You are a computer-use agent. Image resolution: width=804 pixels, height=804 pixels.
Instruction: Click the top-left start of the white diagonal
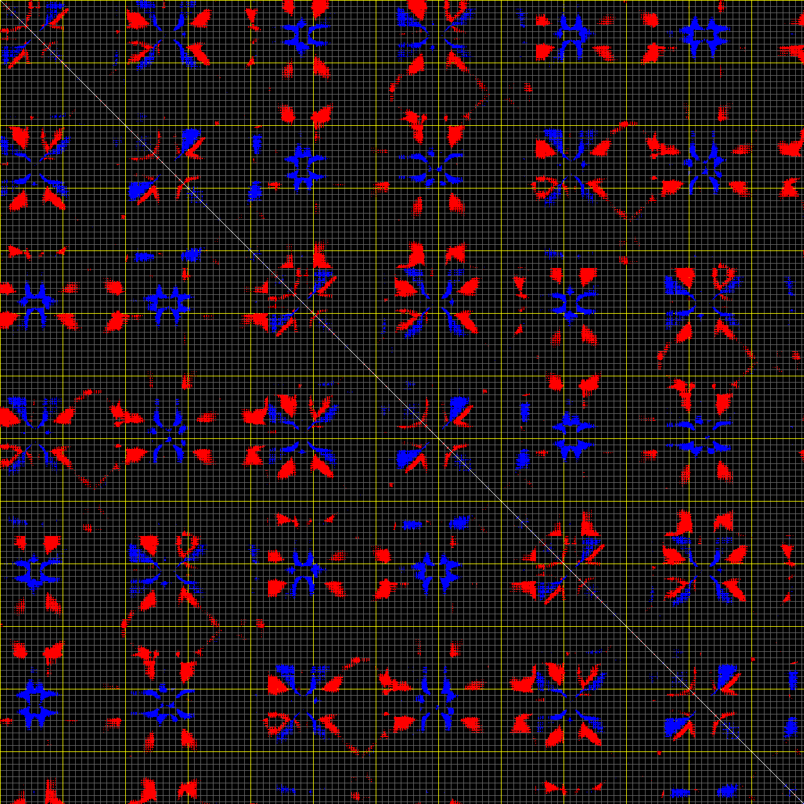pos(3,3)
